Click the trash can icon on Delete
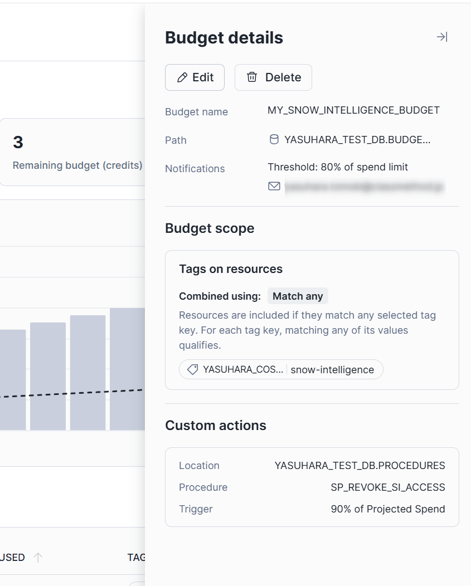Screen dimensions: 471x586 click(x=252, y=77)
